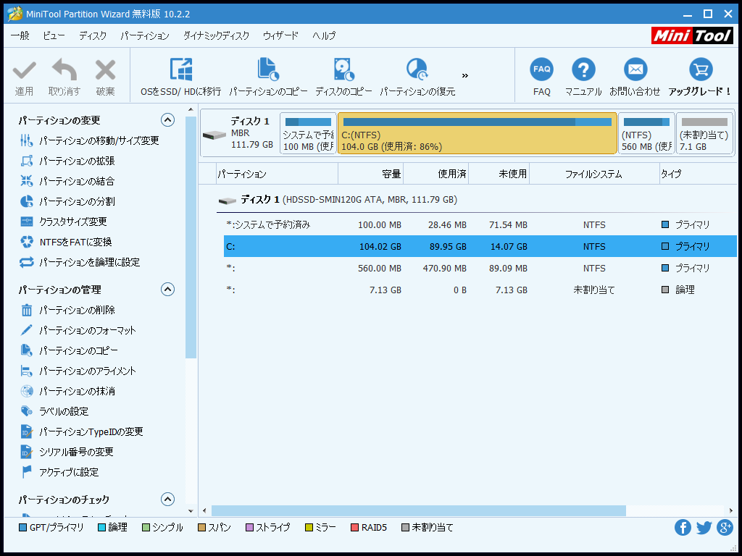742x556 pixels.
Task: Click パーティションを論理に設定 in sidebar
Action: [x=80, y=262]
